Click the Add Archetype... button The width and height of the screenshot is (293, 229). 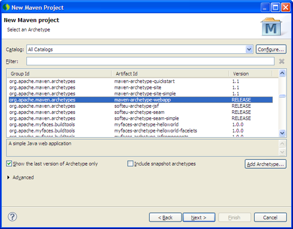266,164
